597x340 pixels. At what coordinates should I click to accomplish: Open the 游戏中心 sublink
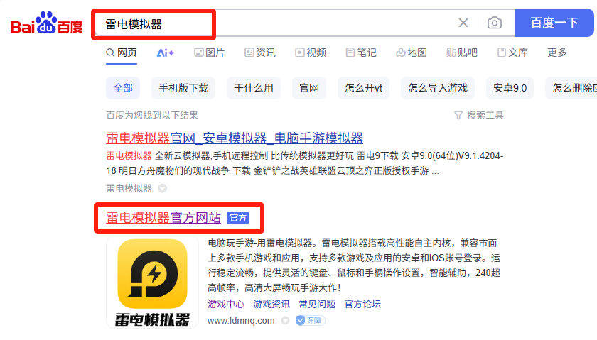click(226, 304)
